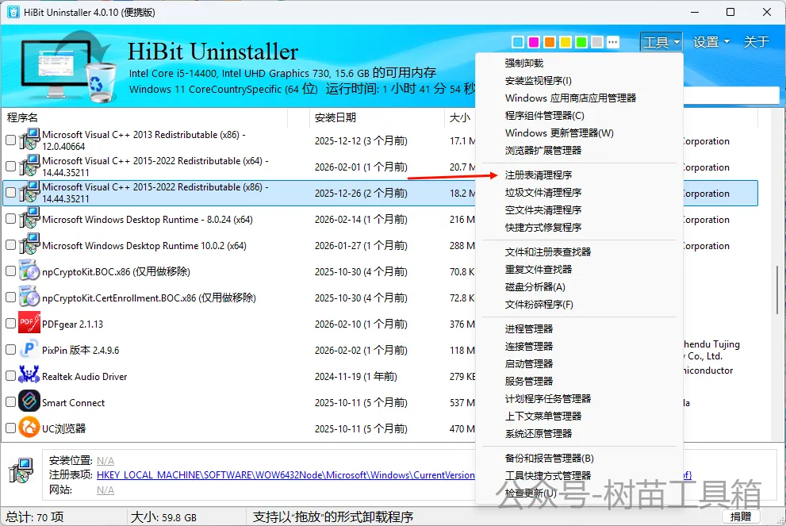The height and width of the screenshot is (526, 786).
Task: Click the Desktop Runtime 10.0.2 program icon
Action: point(29,244)
